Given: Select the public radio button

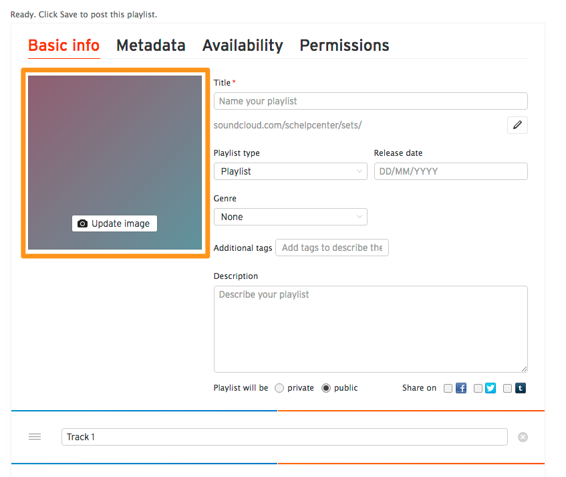Looking at the screenshot, I should [x=326, y=388].
